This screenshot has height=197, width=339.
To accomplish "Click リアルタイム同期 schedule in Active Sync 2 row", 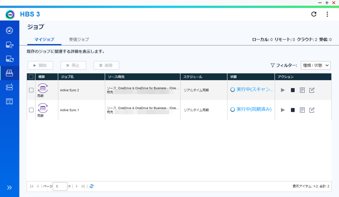I will [x=196, y=90].
